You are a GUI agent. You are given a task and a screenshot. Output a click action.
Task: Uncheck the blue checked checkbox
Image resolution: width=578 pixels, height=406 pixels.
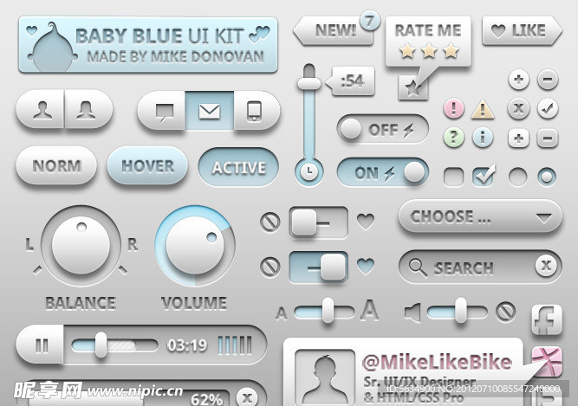484,176
